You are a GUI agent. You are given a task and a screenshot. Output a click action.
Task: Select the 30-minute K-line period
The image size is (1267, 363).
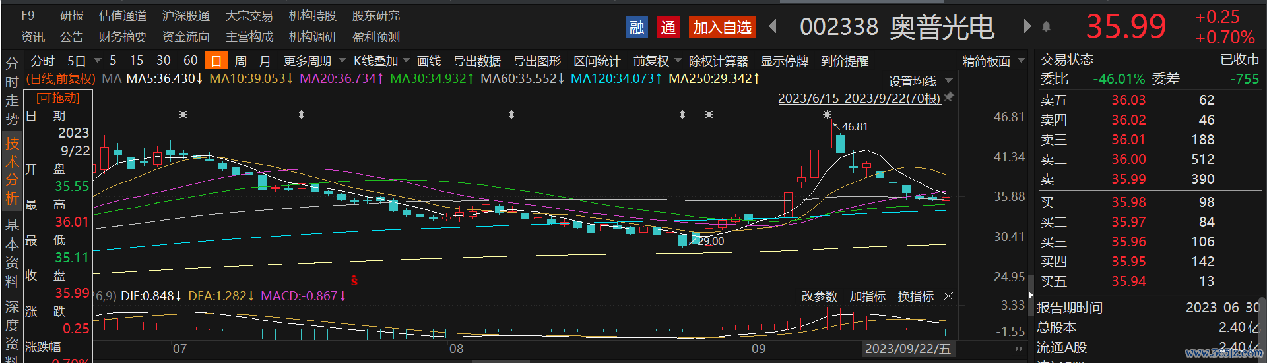point(164,61)
